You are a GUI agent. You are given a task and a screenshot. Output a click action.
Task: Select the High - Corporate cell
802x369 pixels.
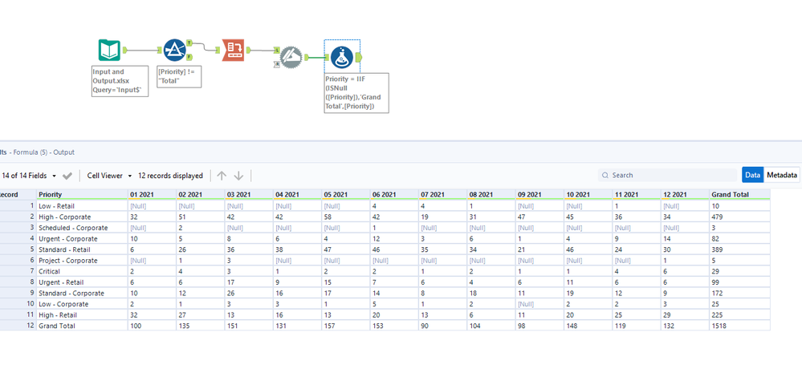click(x=82, y=217)
